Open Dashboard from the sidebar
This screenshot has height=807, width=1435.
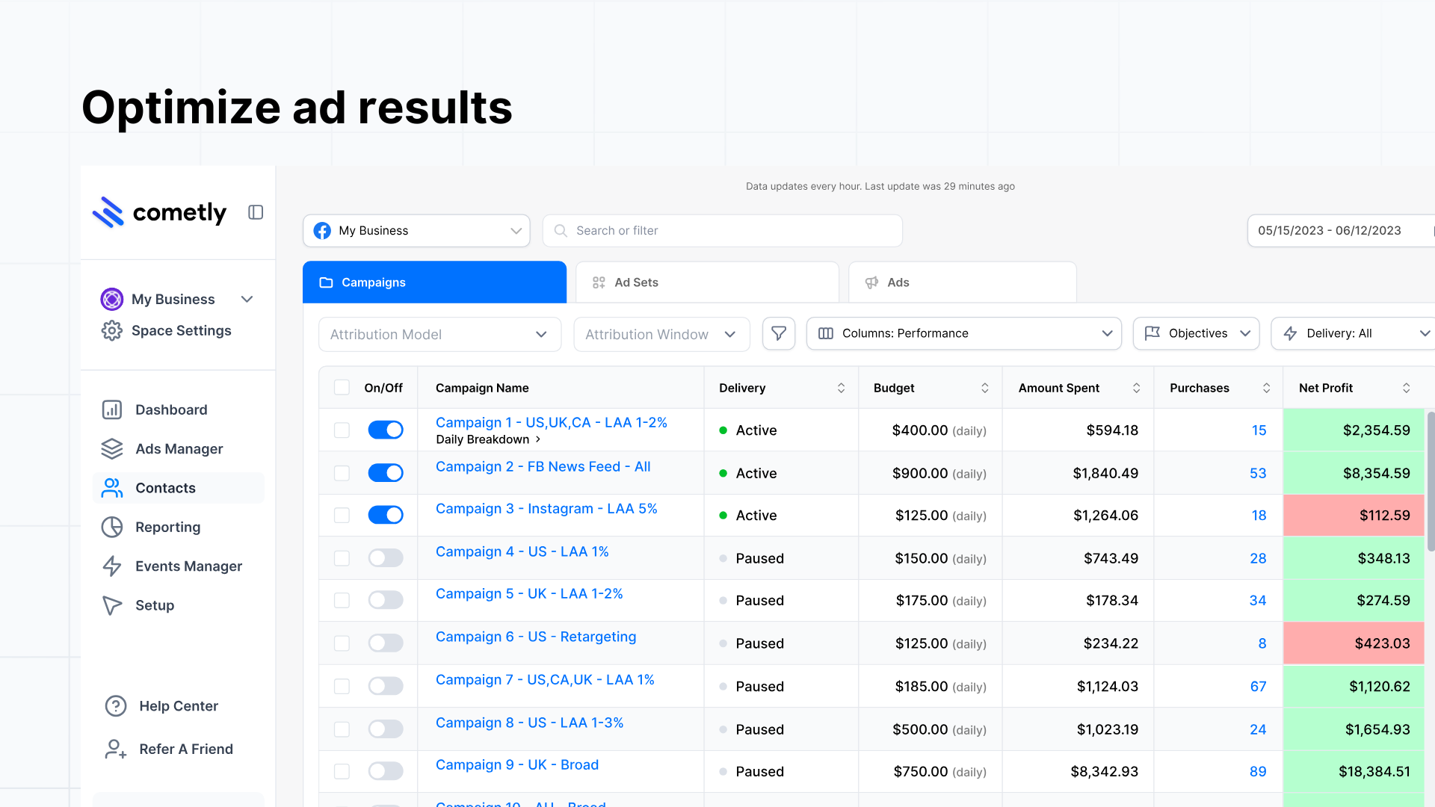click(171, 409)
